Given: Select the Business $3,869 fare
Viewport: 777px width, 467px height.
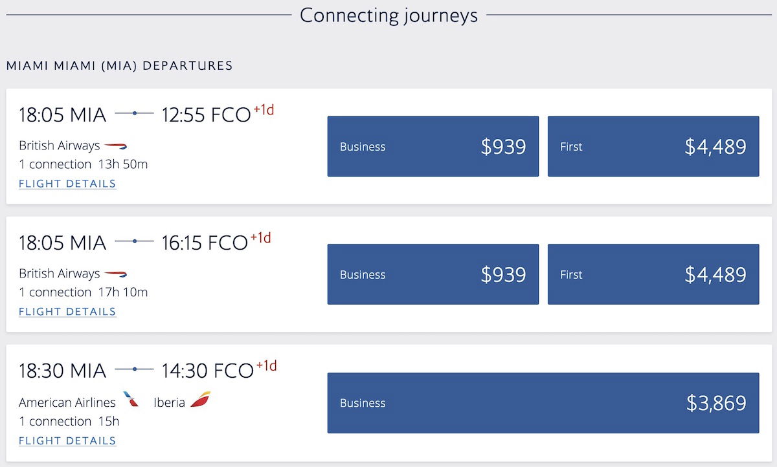Looking at the screenshot, I should (x=543, y=403).
